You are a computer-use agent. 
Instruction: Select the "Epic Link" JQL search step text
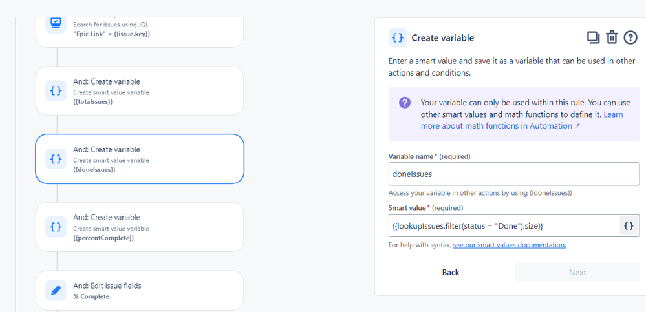(112, 34)
